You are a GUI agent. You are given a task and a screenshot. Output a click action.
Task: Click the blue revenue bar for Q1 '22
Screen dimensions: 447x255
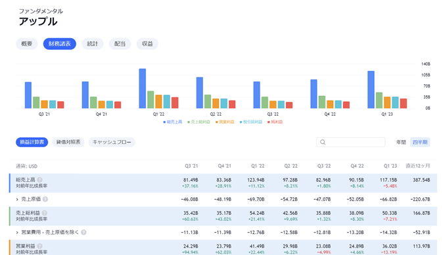coord(143,88)
